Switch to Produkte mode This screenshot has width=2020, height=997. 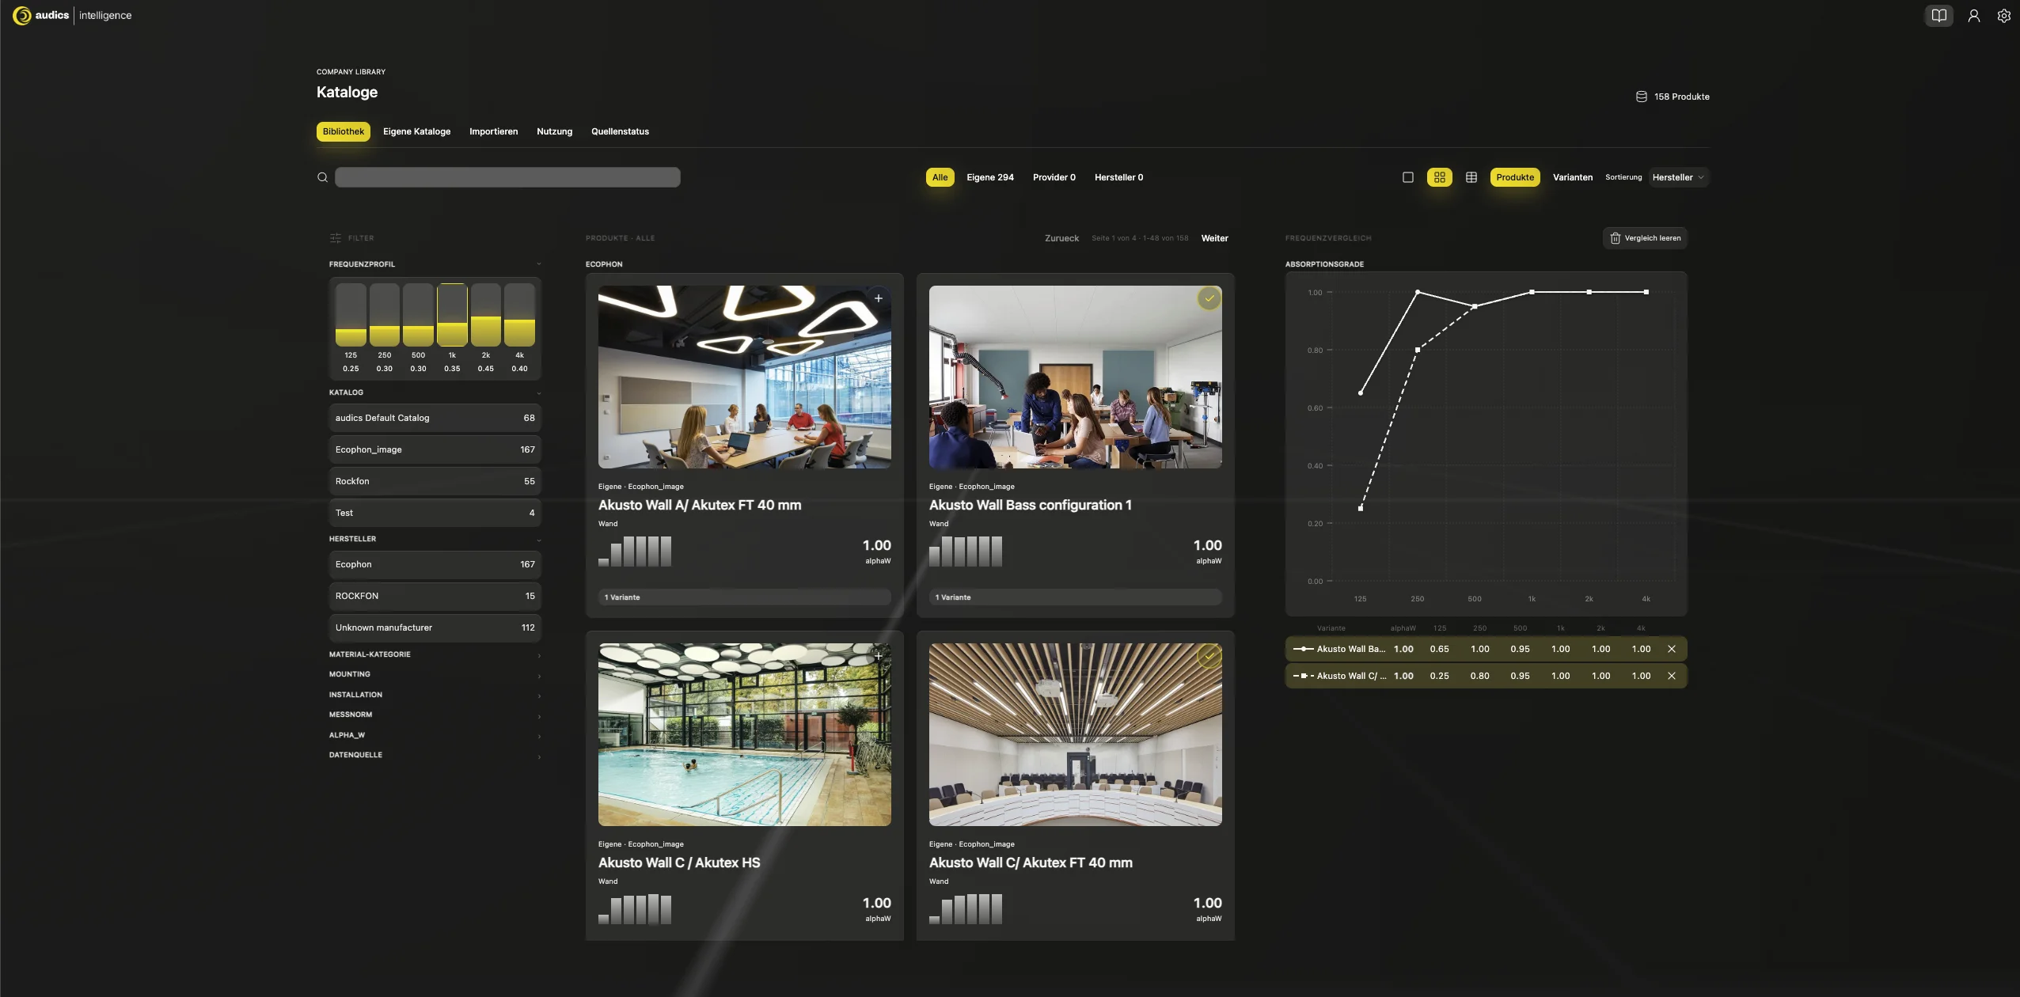(x=1515, y=177)
